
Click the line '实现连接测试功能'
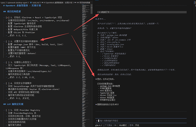pyautogui.click(x=17, y=122)
